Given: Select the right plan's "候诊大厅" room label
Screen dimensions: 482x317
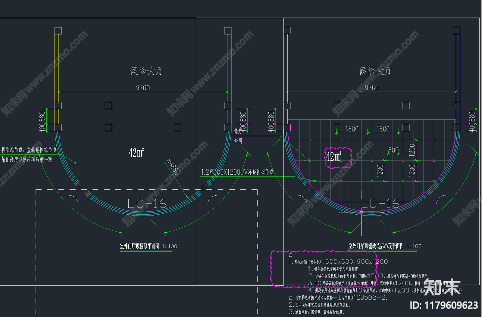Looking at the screenshot, I should coord(376,71).
